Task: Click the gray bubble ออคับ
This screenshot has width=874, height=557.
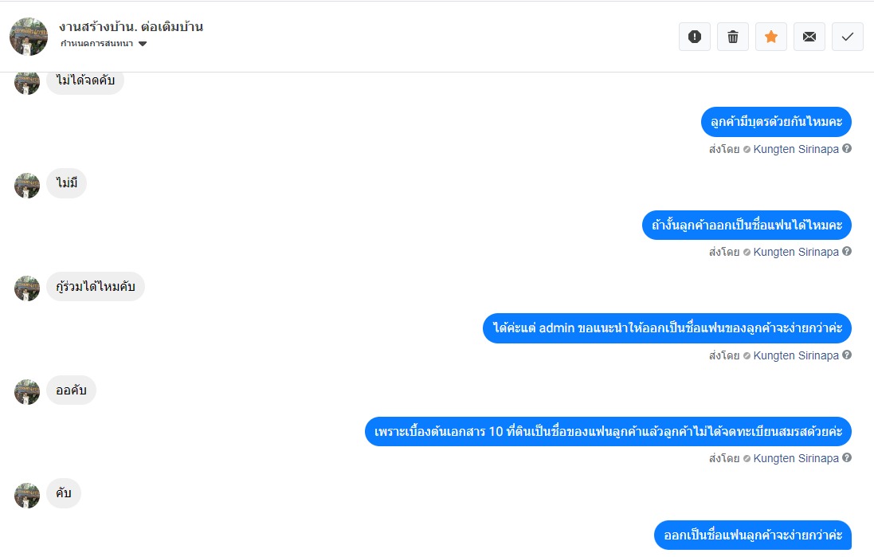Action: point(72,390)
